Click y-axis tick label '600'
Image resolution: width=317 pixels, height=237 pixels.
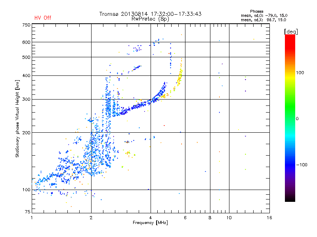[x=27, y=42]
